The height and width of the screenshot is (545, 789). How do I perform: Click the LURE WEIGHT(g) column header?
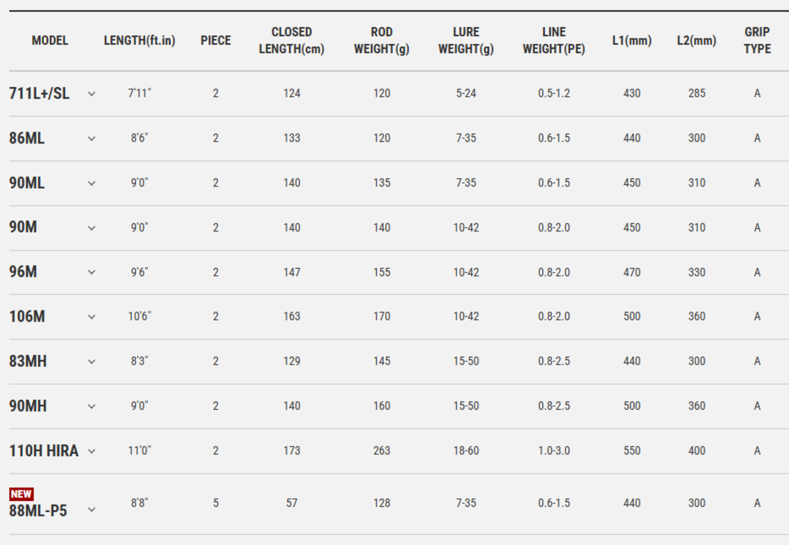pyautogui.click(x=466, y=41)
